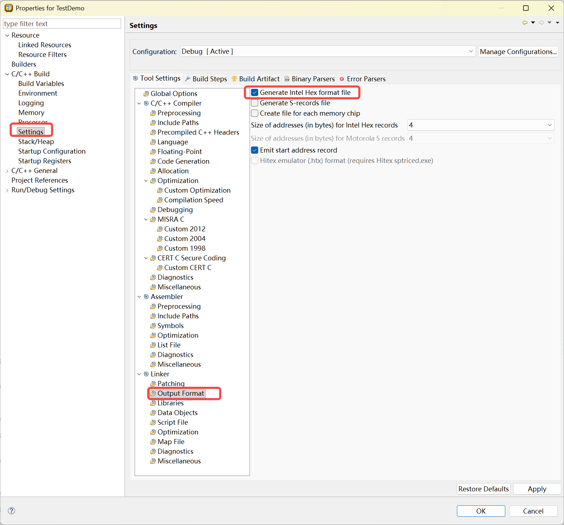Uncheck Generate Intel Hex format file
This screenshot has width=564, height=525.
click(255, 92)
